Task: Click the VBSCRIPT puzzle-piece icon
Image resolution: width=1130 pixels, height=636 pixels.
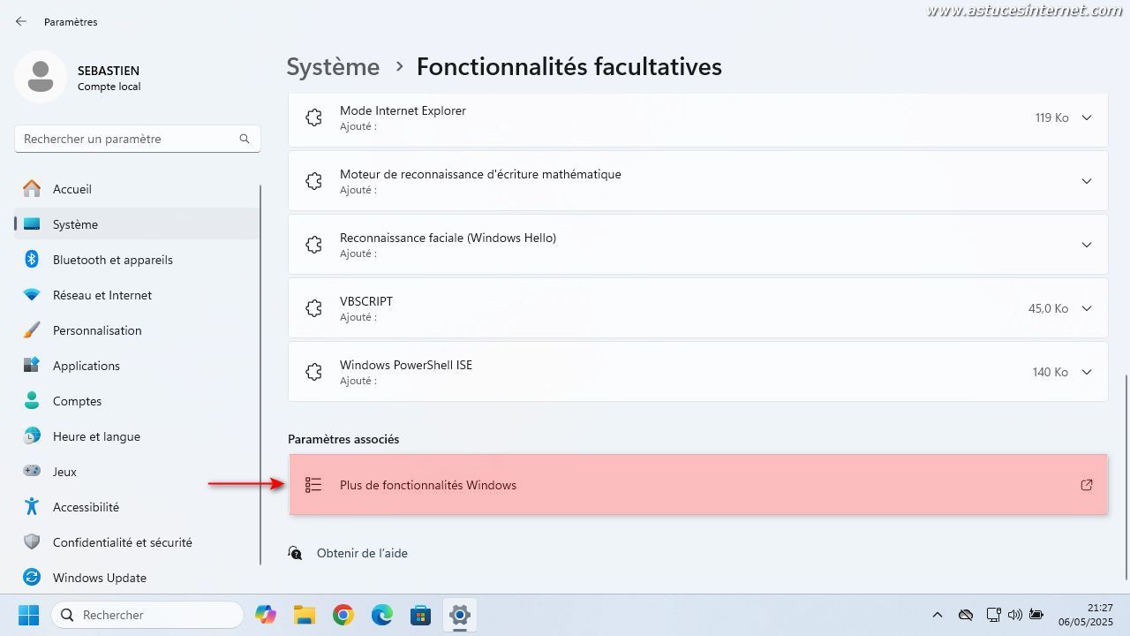Action: click(x=313, y=308)
